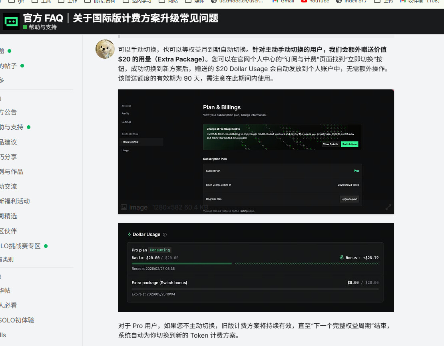Select the 作品建议 sidebar category
This screenshot has height=346, width=444.
(8, 142)
